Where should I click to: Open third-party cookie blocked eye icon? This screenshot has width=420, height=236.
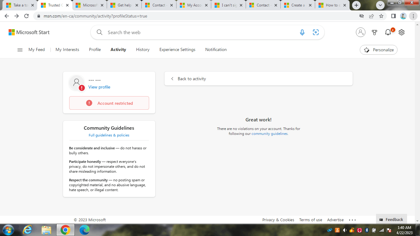[362, 16]
